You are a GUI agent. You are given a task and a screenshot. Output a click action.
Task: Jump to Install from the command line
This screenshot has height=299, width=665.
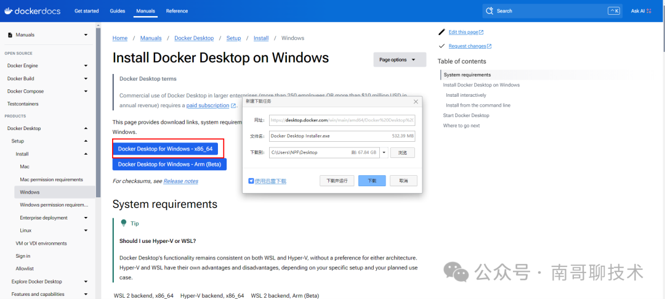pyautogui.click(x=478, y=105)
